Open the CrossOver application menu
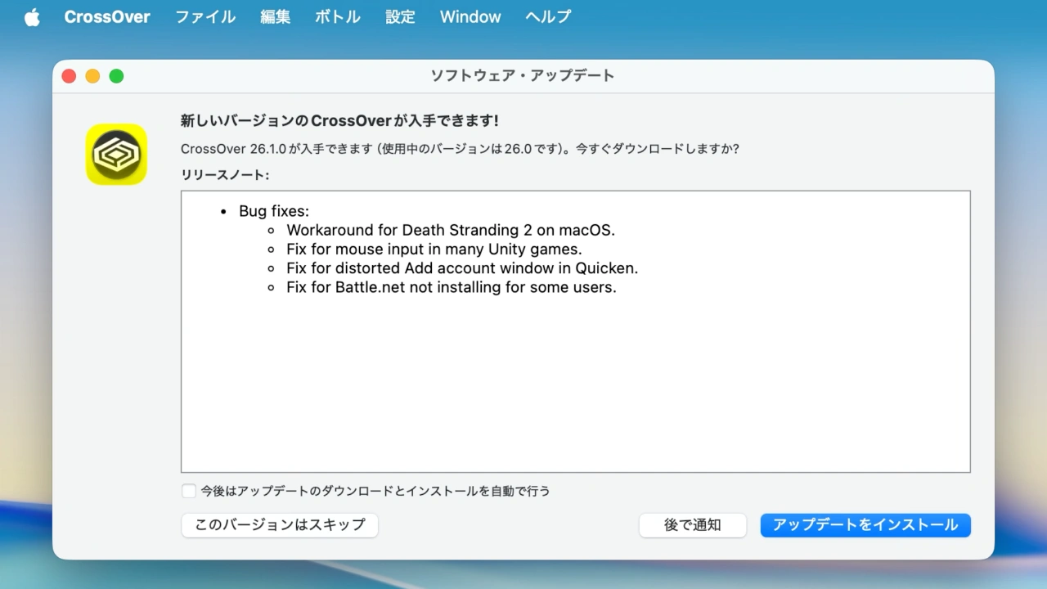 [x=107, y=17]
